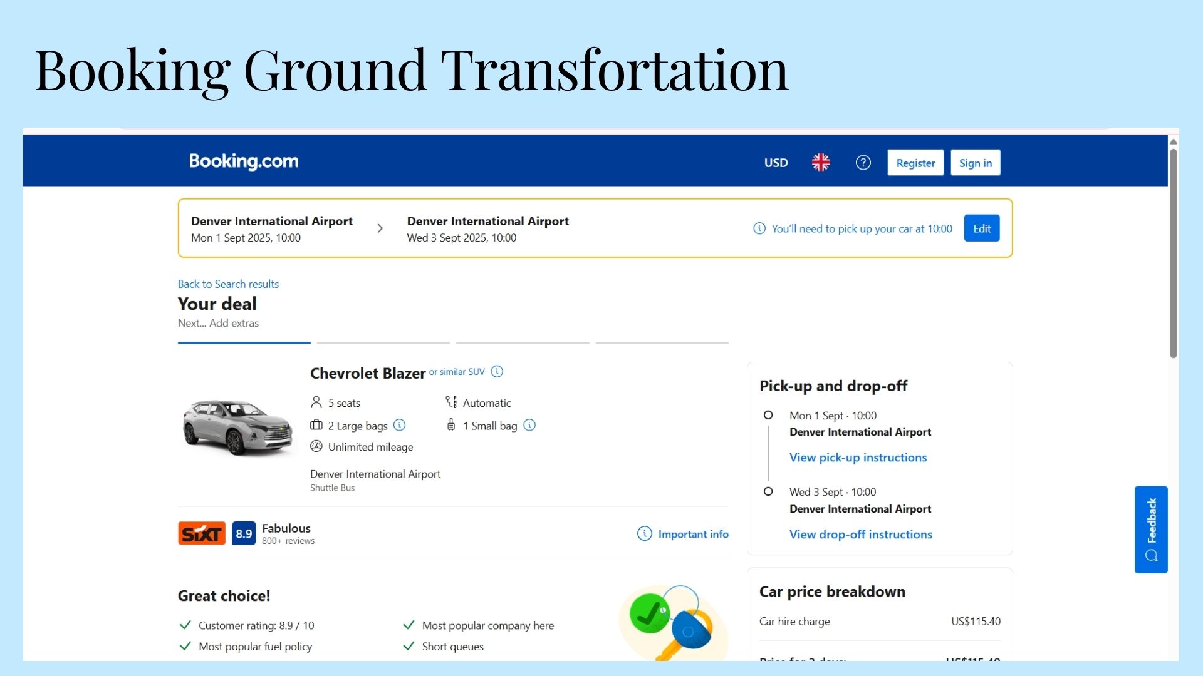
Task: Open the Important info link
Action: pyautogui.click(x=683, y=534)
